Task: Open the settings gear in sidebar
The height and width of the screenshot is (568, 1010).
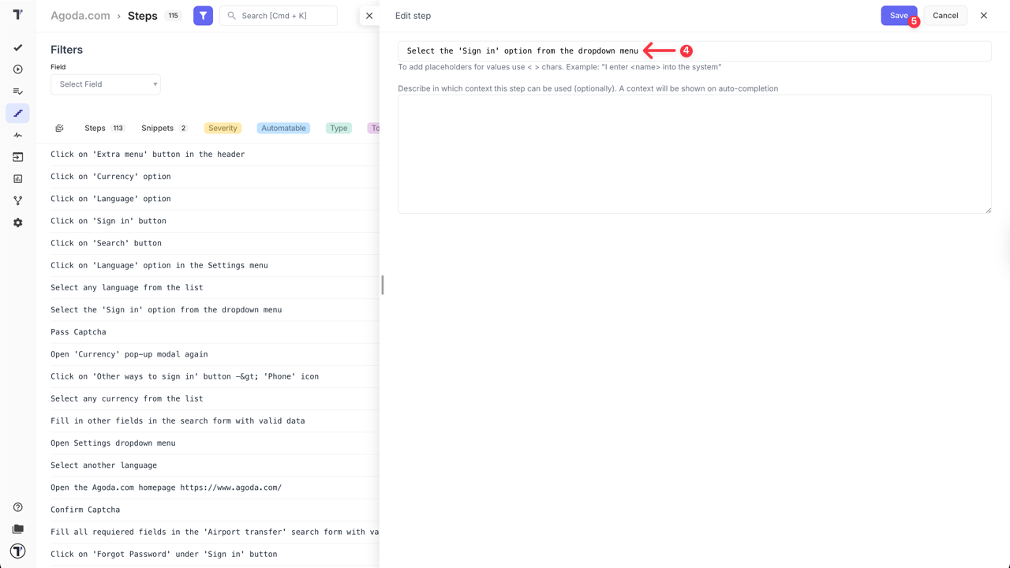Action: [17, 222]
